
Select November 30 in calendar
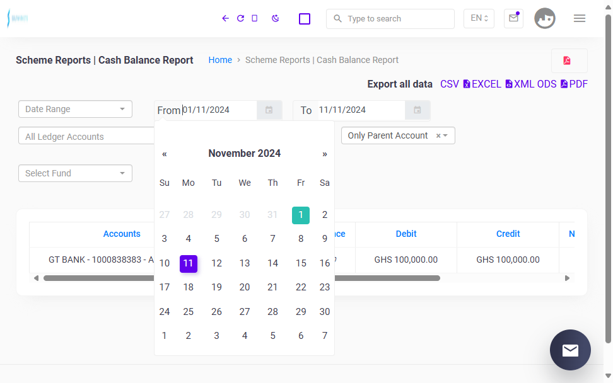[x=325, y=312]
